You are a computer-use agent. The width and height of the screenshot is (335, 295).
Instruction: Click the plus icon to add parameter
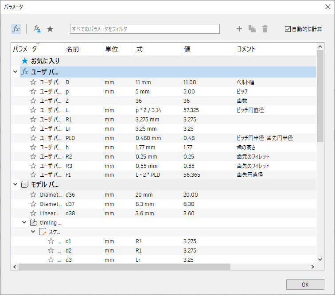click(239, 29)
